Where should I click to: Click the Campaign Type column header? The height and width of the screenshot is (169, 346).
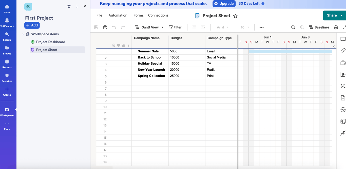click(220, 38)
